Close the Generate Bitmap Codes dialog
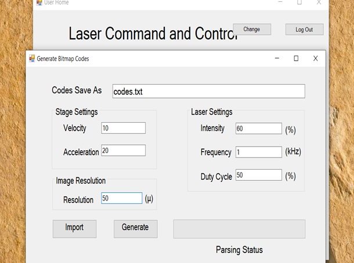The width and height of the screenshot is (354, 263). click(x=315, y=59)
